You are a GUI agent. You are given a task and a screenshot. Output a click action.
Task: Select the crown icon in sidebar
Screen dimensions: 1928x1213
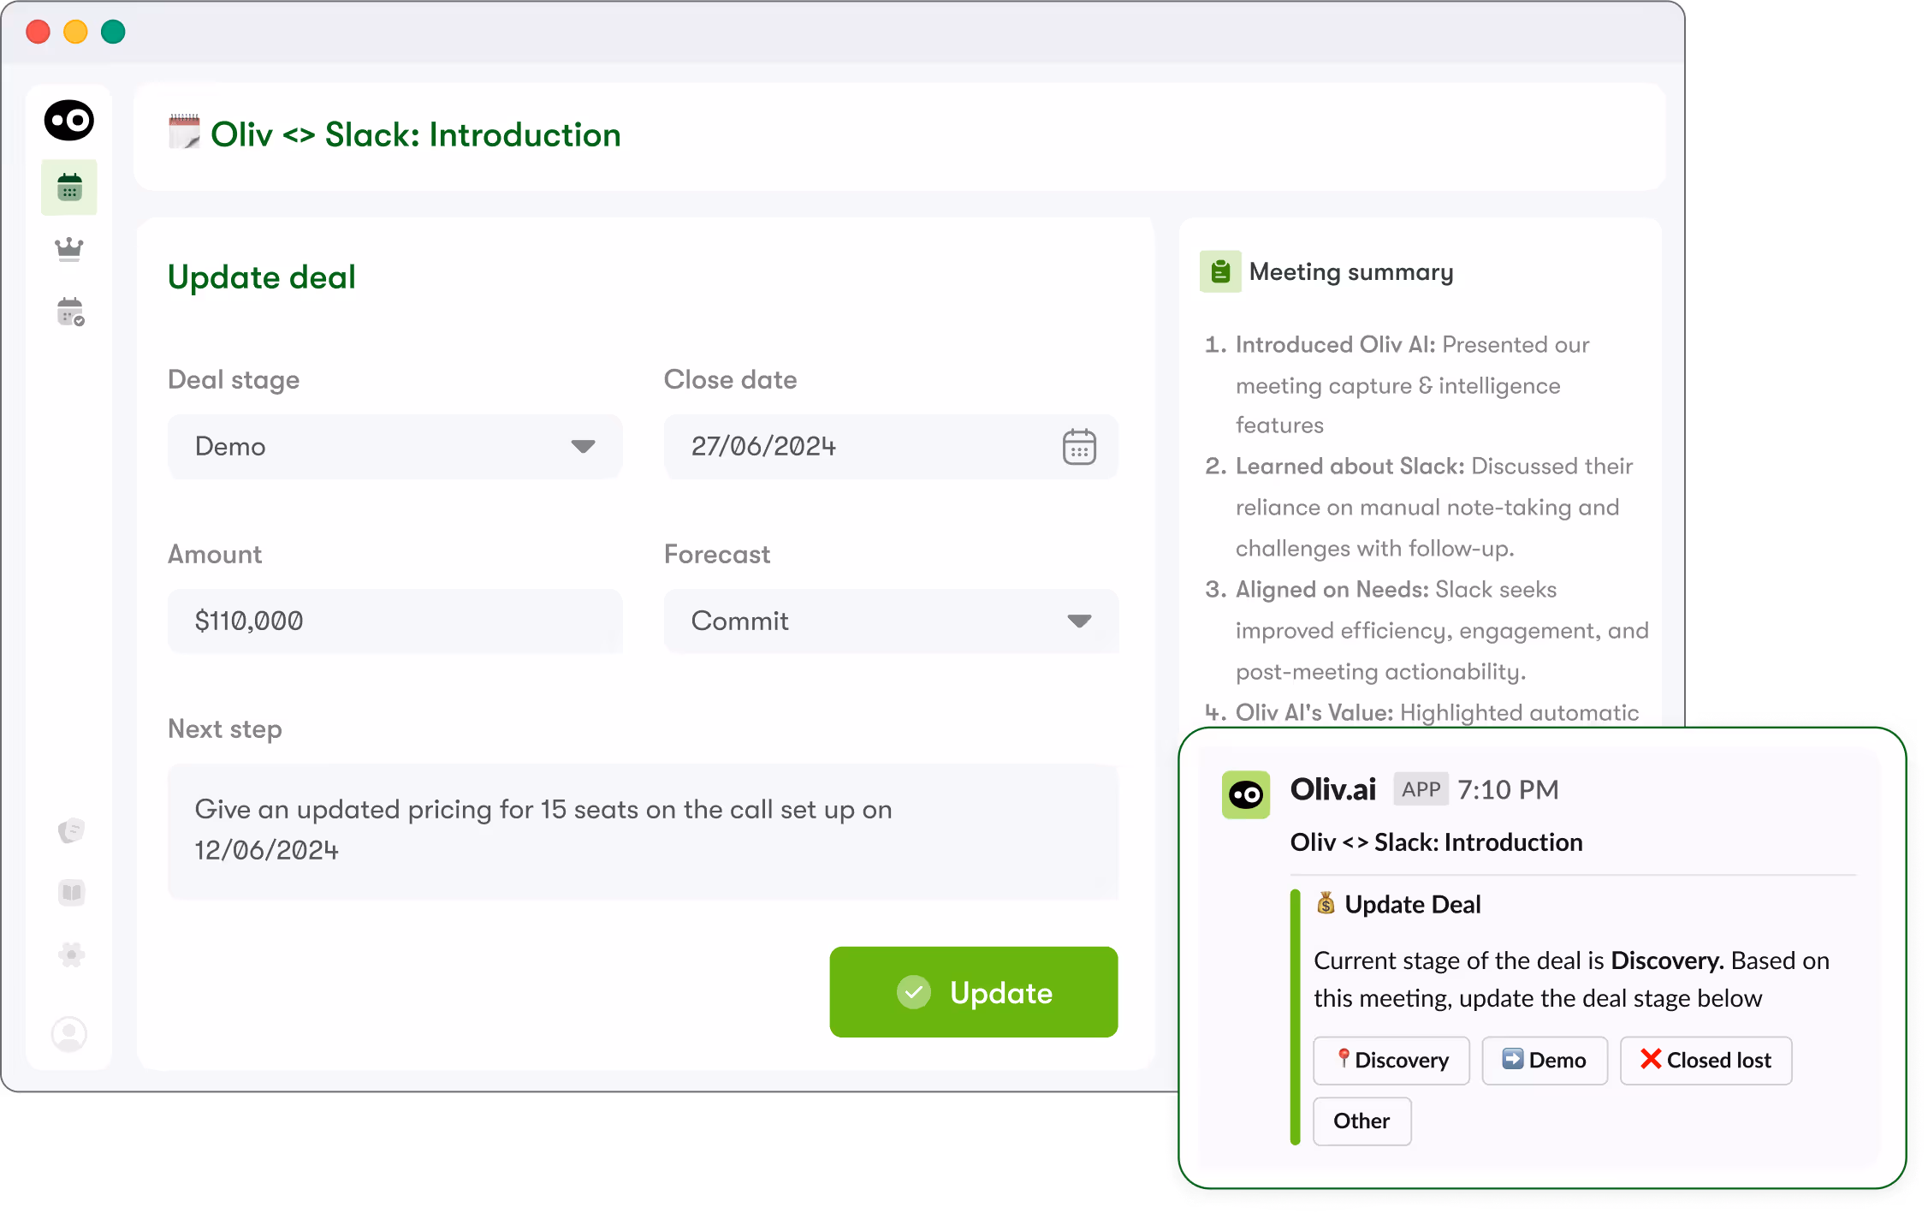coord(69,249)
